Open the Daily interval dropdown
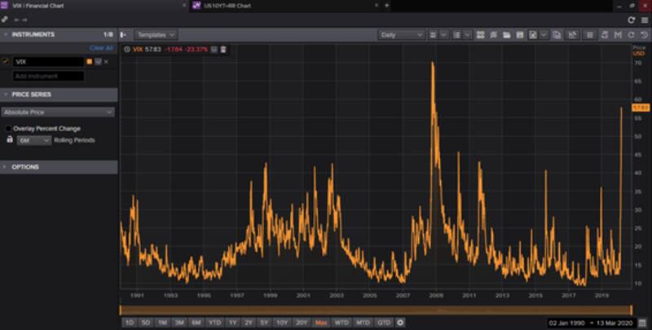 pos(402,35)
